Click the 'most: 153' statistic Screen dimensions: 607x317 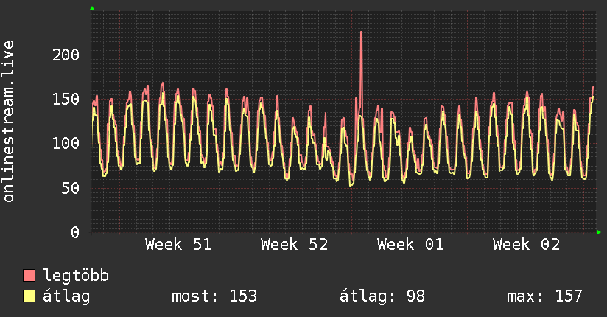click(214, 296)
